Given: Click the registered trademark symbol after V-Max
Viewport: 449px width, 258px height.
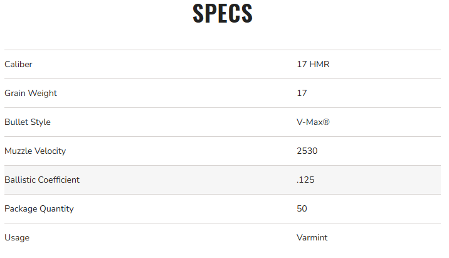Looking at the screenshot, I should point(326,122).
